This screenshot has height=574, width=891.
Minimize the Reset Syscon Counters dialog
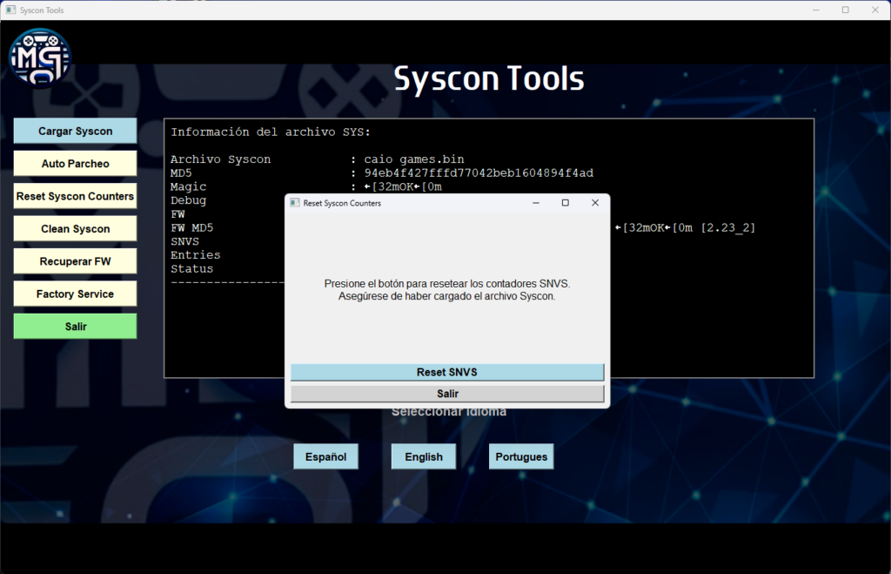(534, 203)
